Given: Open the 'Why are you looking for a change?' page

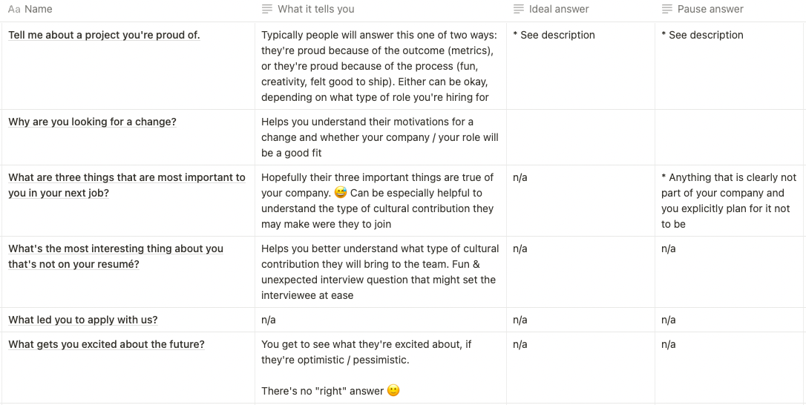Looking at the screenshot, I should [92, 122].
